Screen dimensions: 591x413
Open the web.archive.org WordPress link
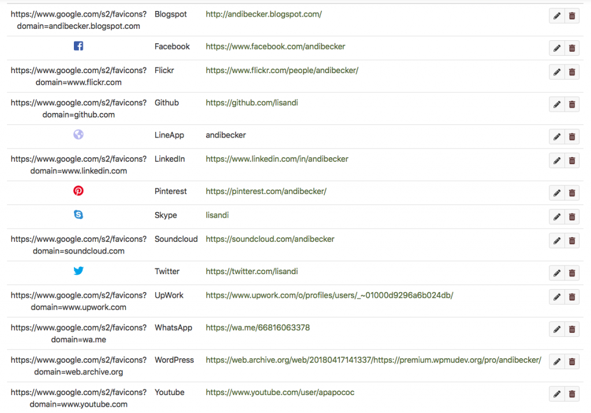point(373,359)
